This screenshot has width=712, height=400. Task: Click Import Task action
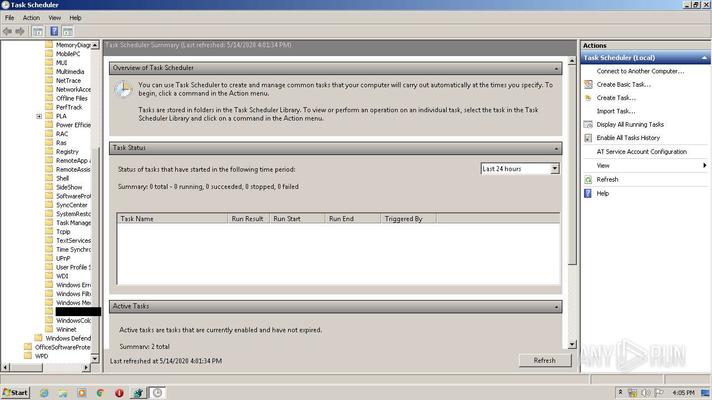616,111
